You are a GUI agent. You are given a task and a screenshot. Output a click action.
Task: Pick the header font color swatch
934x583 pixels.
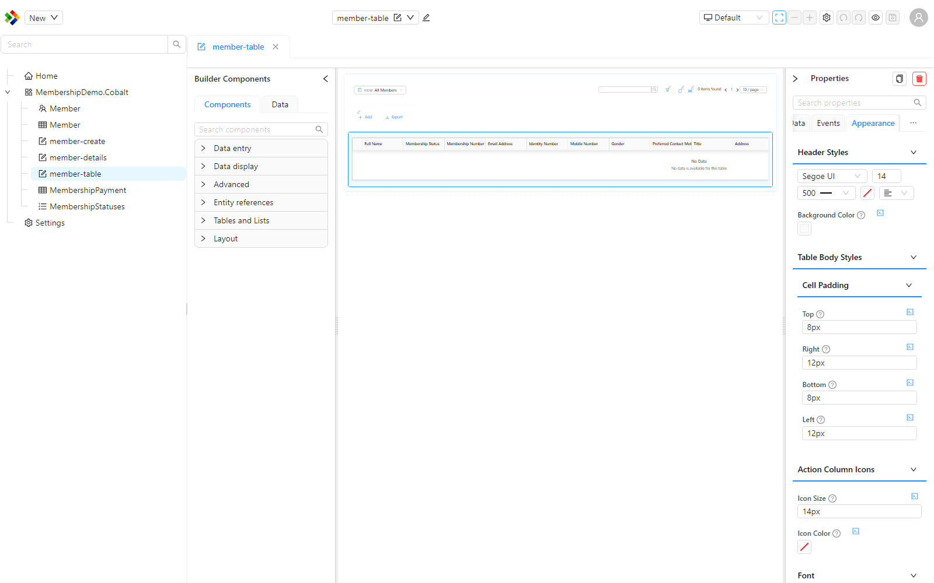coord(867,193)
